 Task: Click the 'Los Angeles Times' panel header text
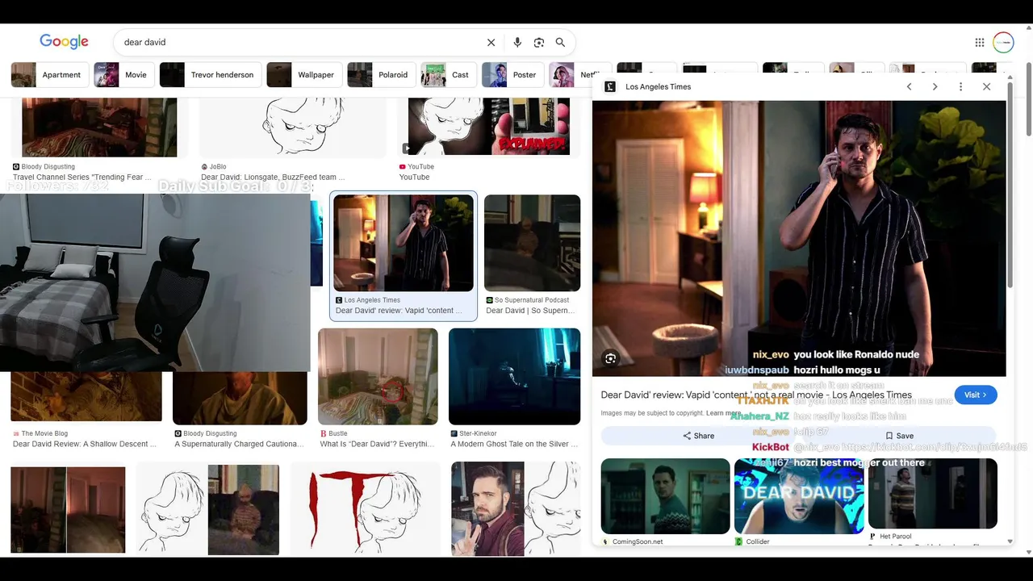[x=659, y=86]
